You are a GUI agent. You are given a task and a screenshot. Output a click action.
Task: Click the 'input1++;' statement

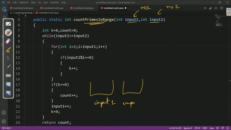61,106
